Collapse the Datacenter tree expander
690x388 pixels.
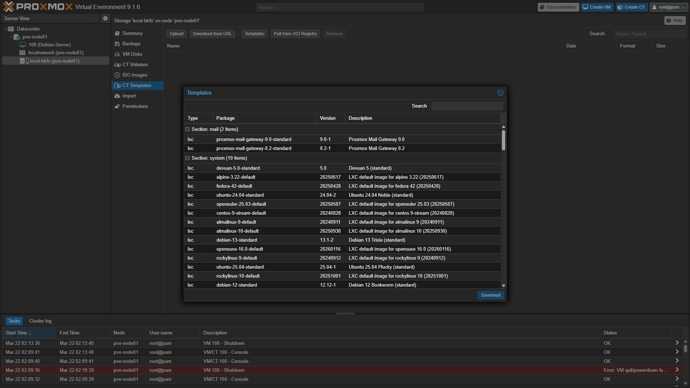5,29
